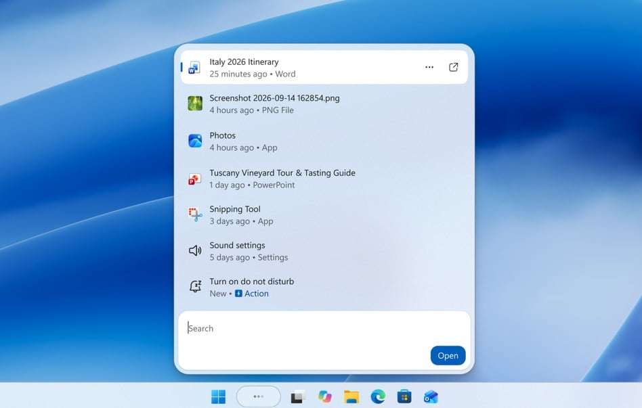The width and height of the screenshot is (642, 408).
Task: Select Turn on do not disturb
Action: click(324, 288)
